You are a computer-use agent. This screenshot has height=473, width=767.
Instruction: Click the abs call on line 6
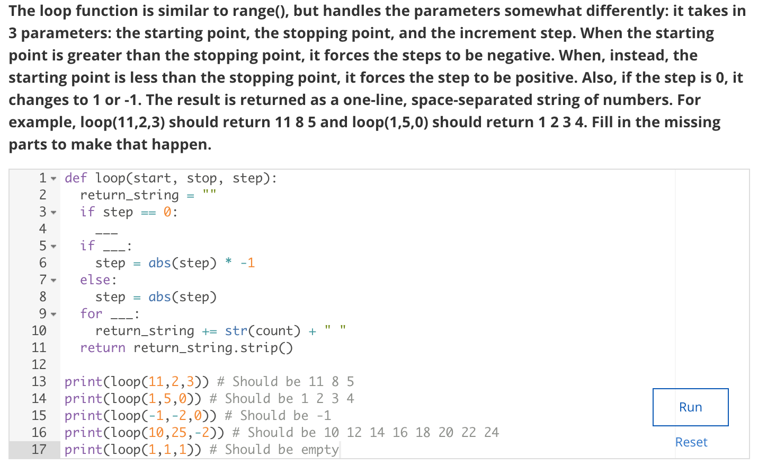click(x=158, y=263)
